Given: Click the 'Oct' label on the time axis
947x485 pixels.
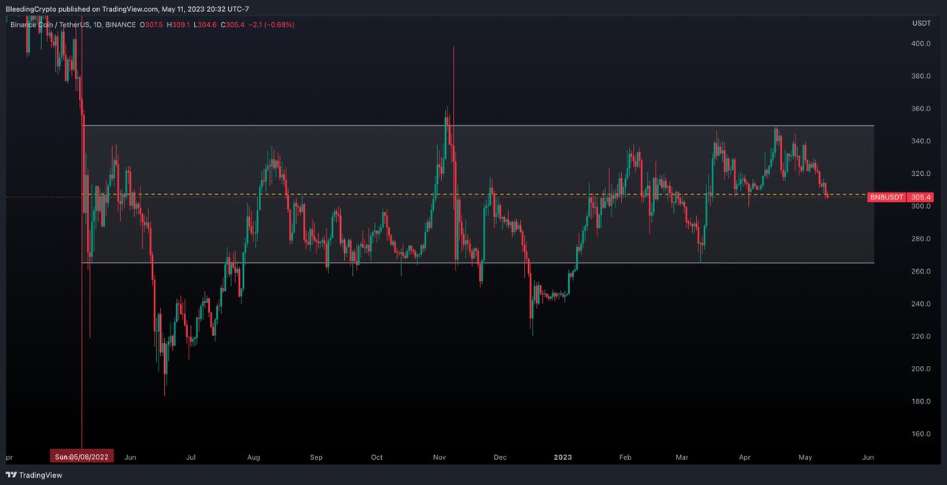Looking at the screenshot, I should point(376,457).
